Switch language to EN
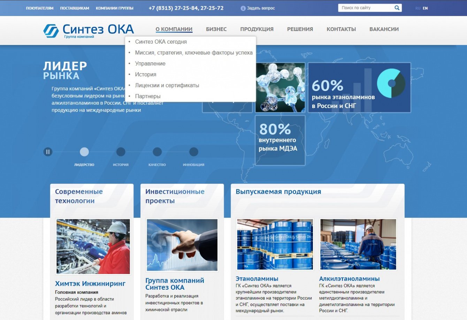 click(x=425, y=8)
